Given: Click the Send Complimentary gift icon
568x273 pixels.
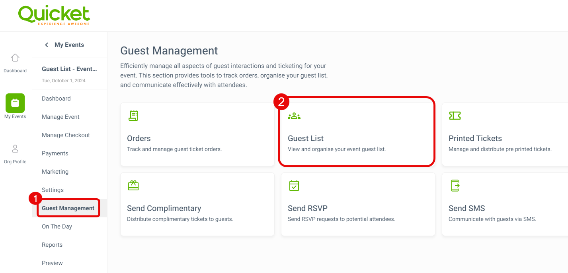Looking at the screenshot, I should [133, 186].
